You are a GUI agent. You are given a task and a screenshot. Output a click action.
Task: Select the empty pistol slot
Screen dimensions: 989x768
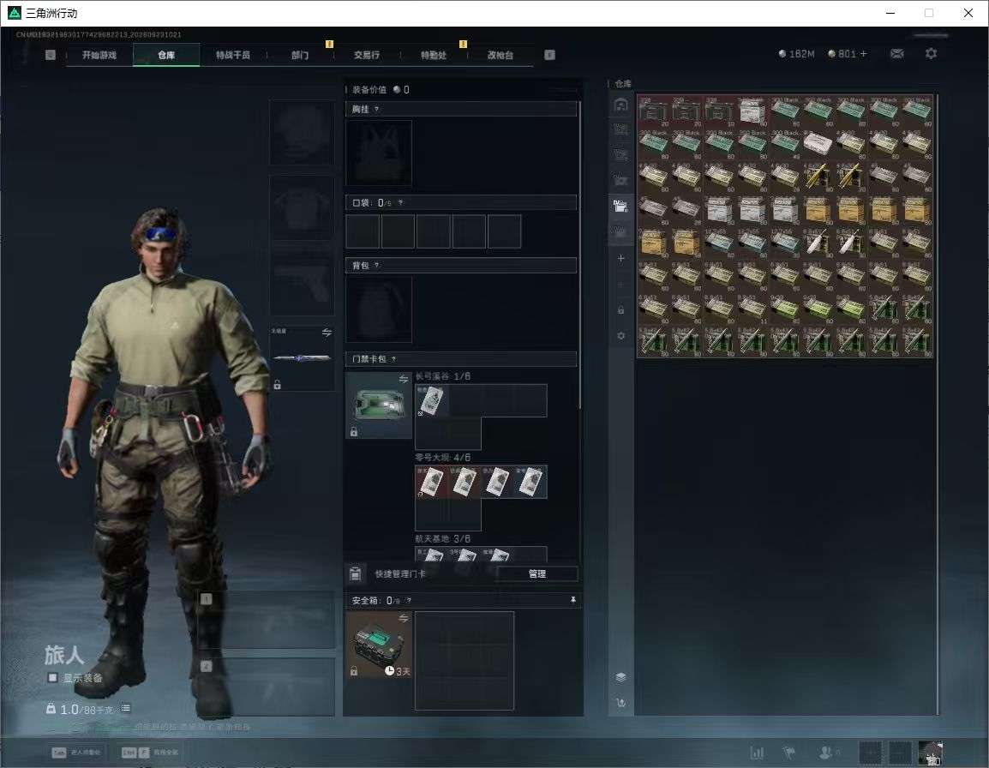pos(303,283)
